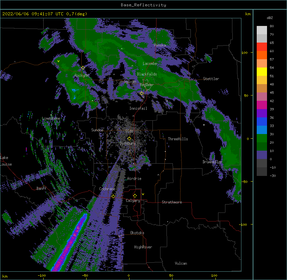Click the Strathmore label
Viewport: 287px width, 280px height.
172,202
